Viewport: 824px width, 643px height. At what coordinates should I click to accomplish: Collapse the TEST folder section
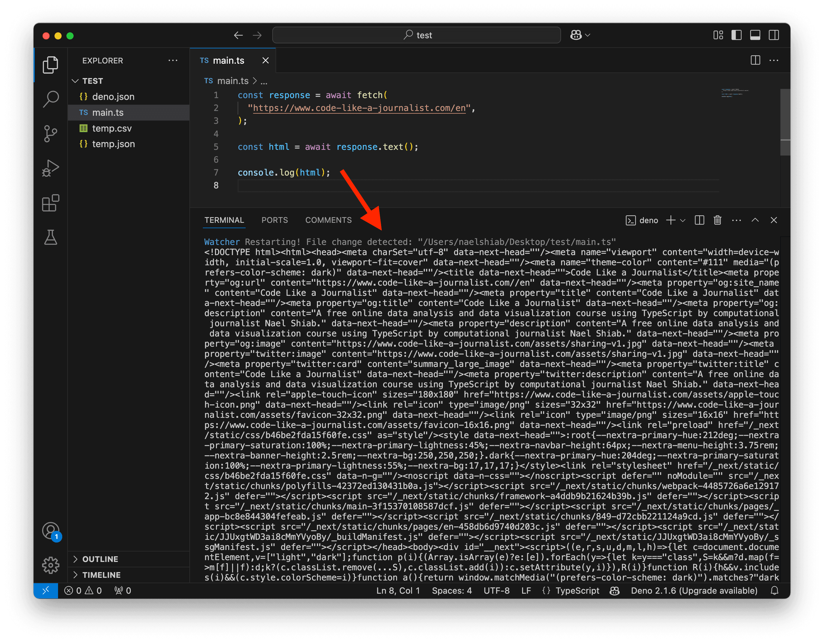pyautogui.click(x=129, y=81)
